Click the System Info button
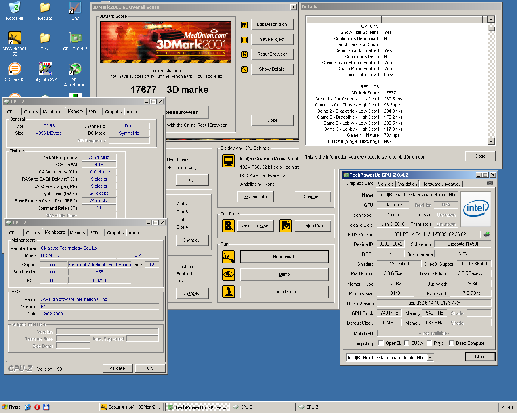The image size is (517, 413). coord(255,197)
